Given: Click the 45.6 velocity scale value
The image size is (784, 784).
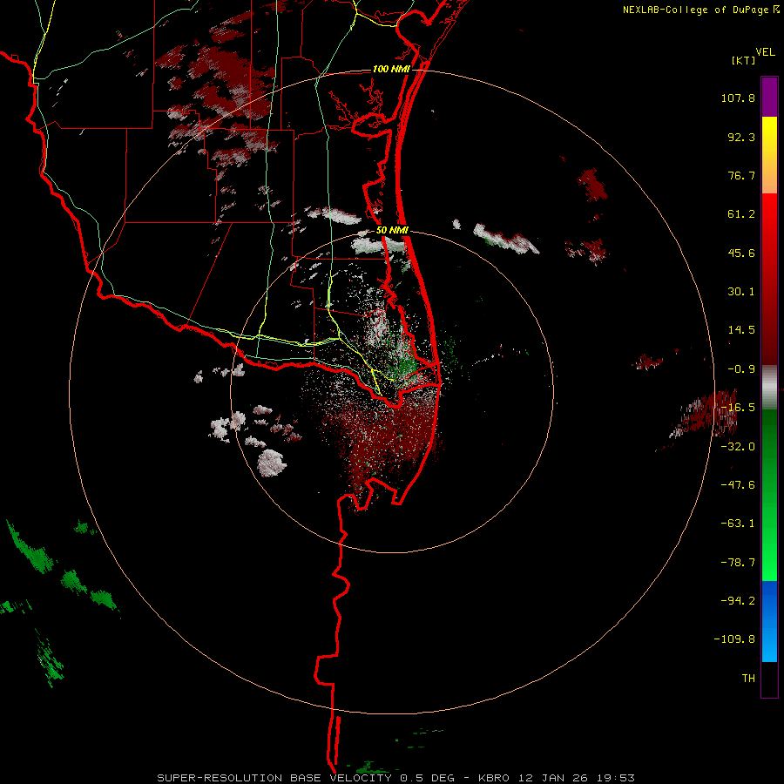Looking at the screenshot, I should 741,253.
